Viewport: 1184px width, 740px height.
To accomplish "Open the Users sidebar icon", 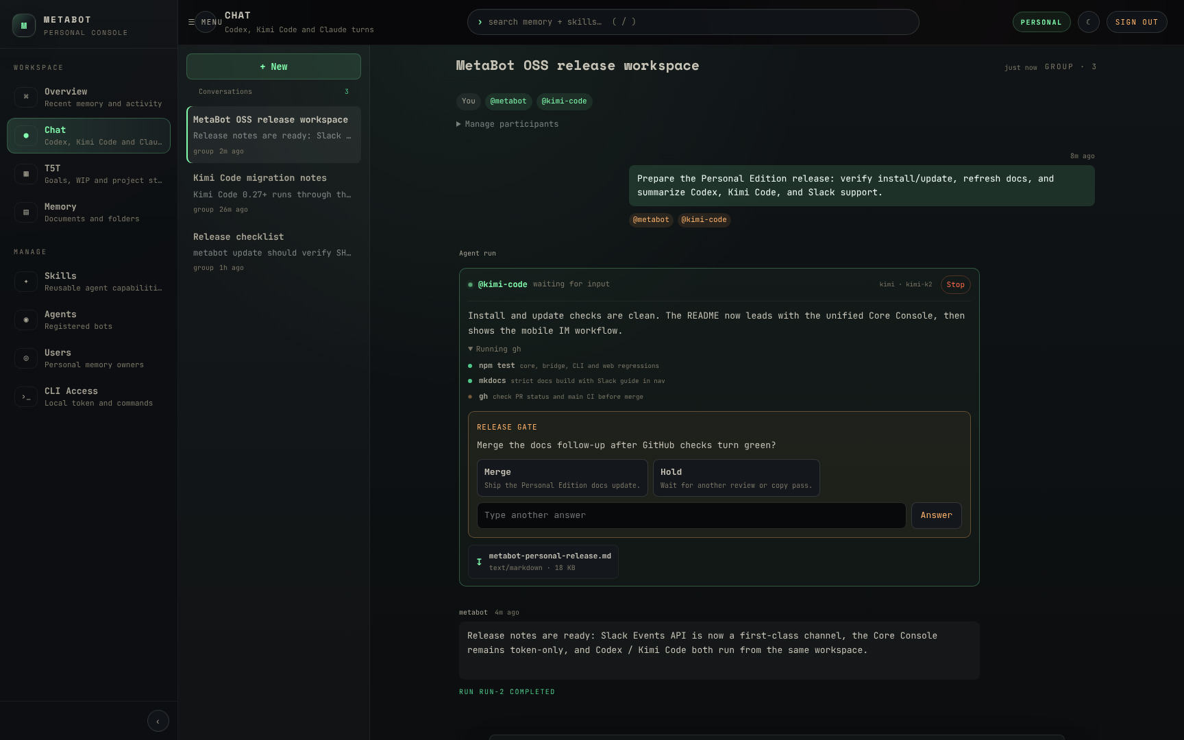I will (26, 358).
